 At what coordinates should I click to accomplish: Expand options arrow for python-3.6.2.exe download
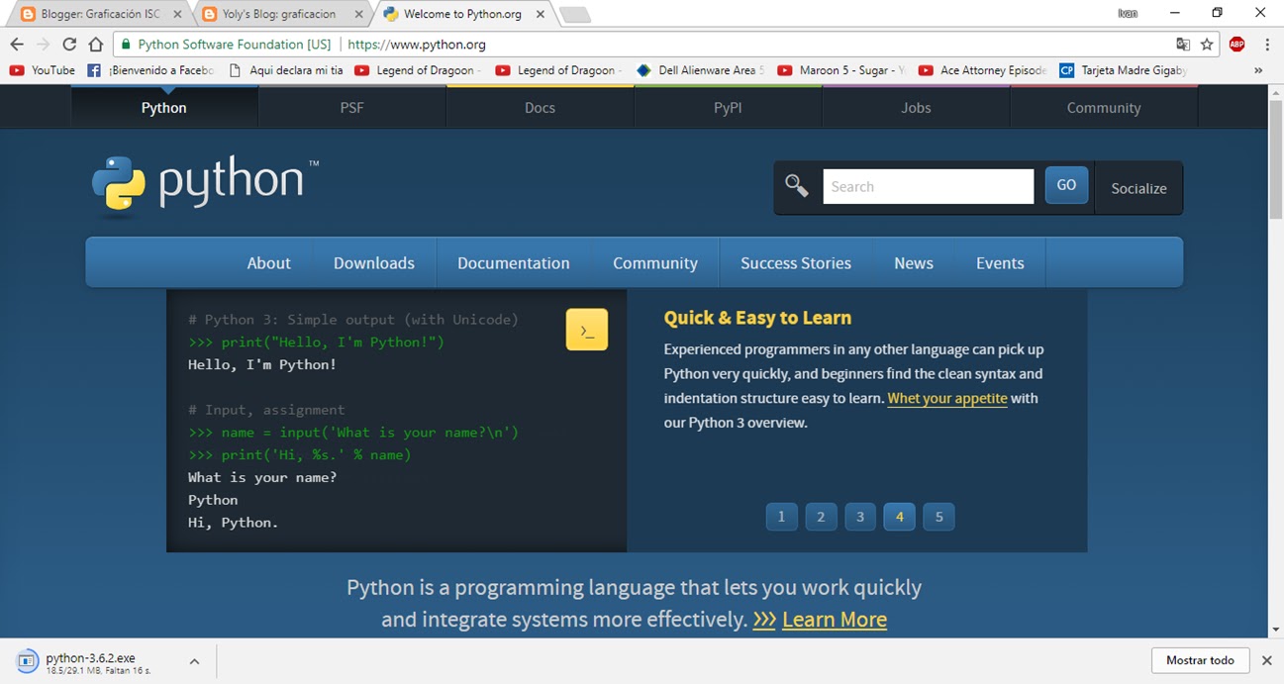point(194,661)
